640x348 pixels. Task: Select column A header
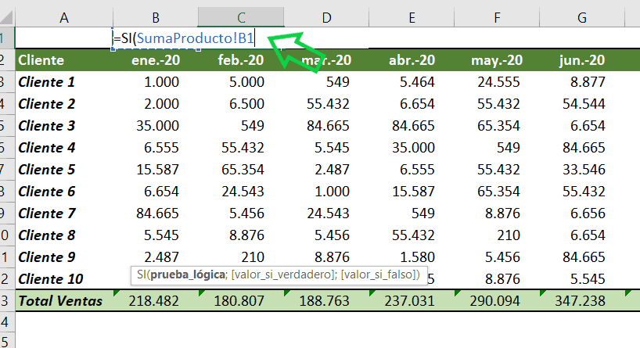[x=64, y=17]
